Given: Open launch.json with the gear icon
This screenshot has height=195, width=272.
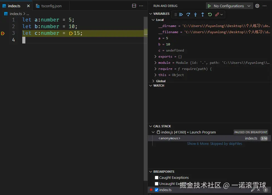Looking at the screenshot, I should (x=257, y=6).
